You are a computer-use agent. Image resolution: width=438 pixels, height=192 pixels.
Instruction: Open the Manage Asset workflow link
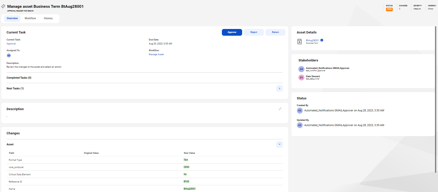[x=156, y=54]
